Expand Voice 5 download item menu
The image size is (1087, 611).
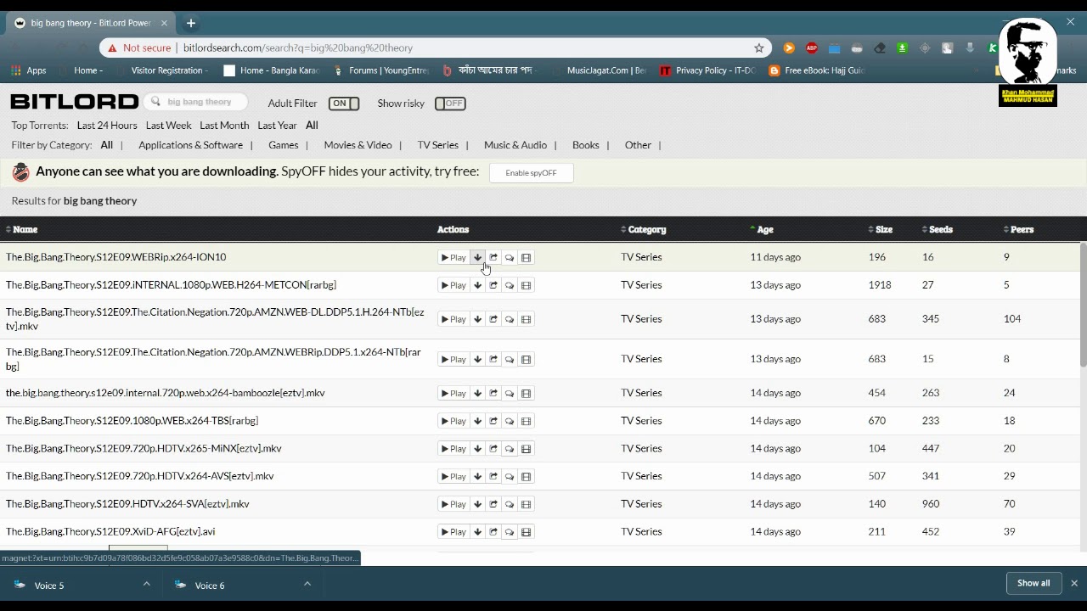(146, 584)
